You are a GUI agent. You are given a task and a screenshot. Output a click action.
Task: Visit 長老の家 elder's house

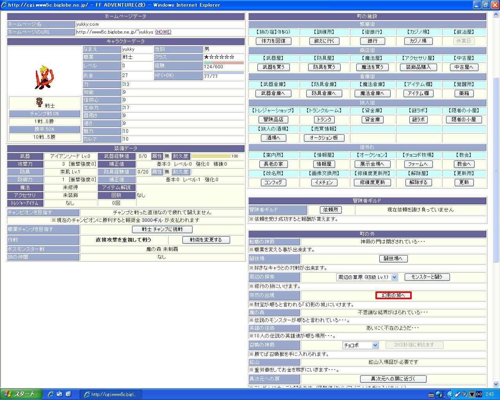273,164
